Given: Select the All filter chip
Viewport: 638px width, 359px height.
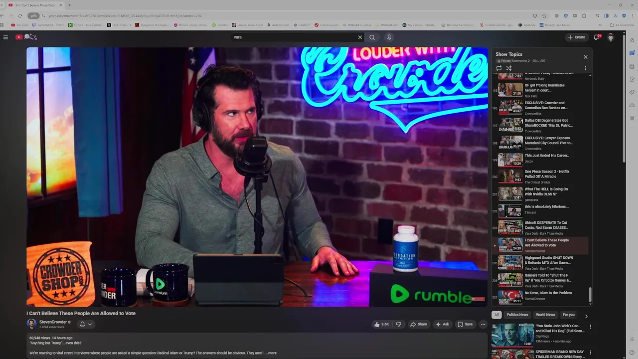Looking at the screenshot, I should (496, 315).
